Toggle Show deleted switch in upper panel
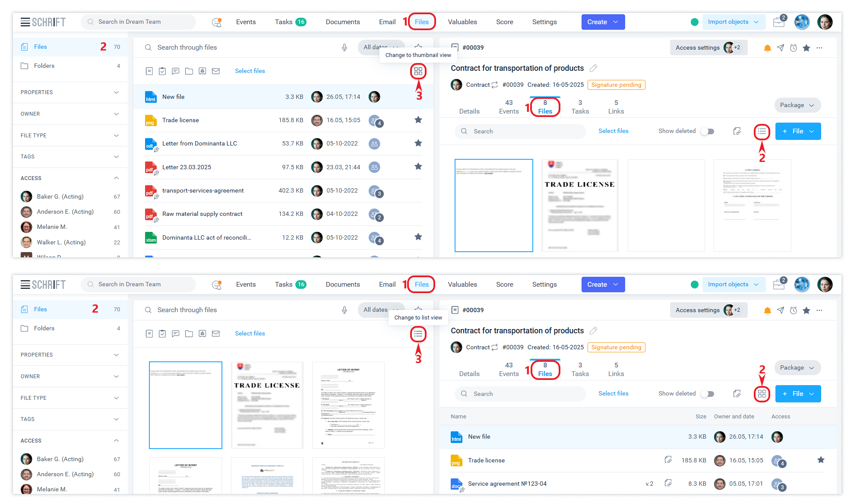 pos(707,131)
